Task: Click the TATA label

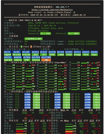Action: 86,55
